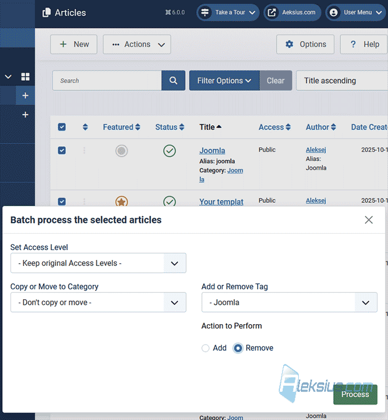The image size is (388, 420).
Task: Toggle unfeatured circle icon for Joomla article
Action: coord(121,151)
